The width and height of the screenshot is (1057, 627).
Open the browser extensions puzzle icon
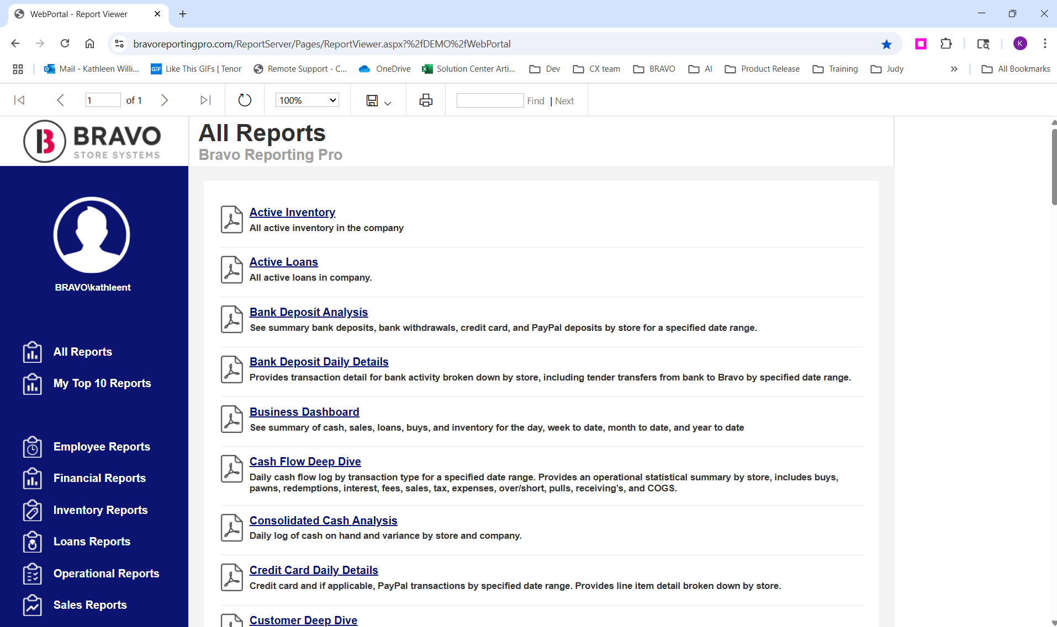(946, 44)
